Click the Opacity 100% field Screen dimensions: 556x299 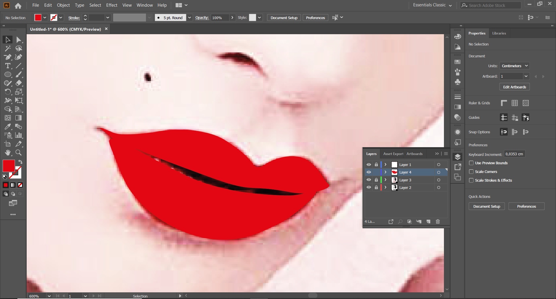(x=220, y=18)
